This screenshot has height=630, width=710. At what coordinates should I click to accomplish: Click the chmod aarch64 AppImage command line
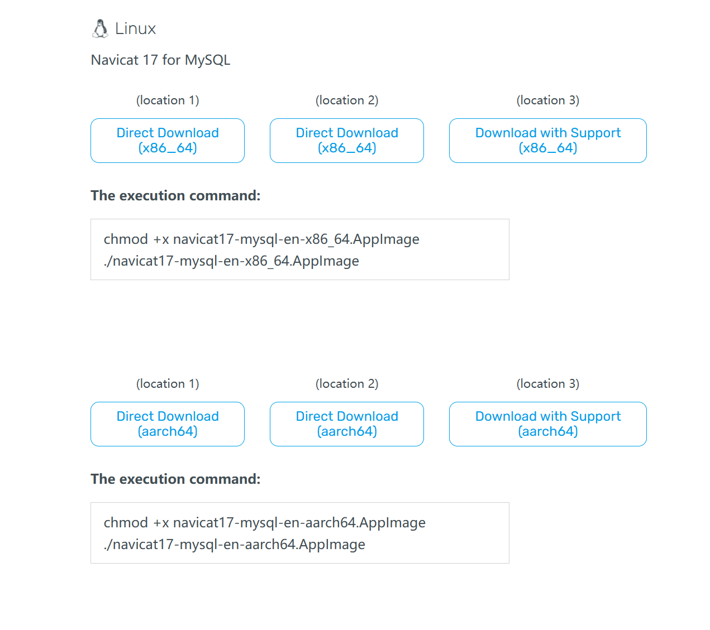click(x=264, y=523)
